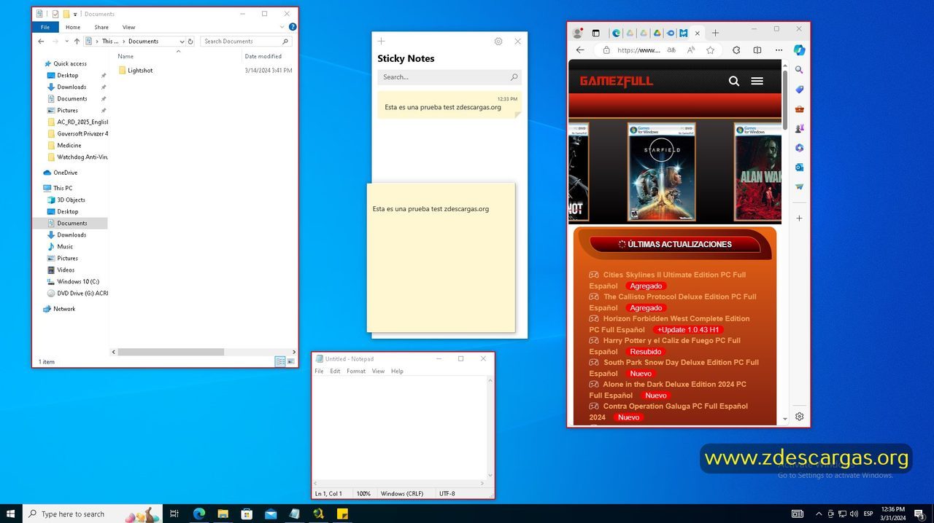View site information lock icon in Edge
The height and width of the screenshot is (523, 934).
(606, 50)
